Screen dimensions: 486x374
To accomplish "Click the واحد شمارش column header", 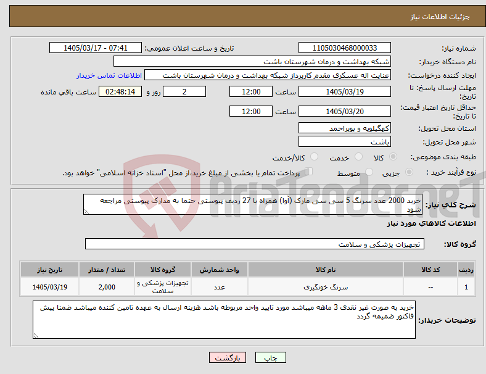I will click(219, 270).
